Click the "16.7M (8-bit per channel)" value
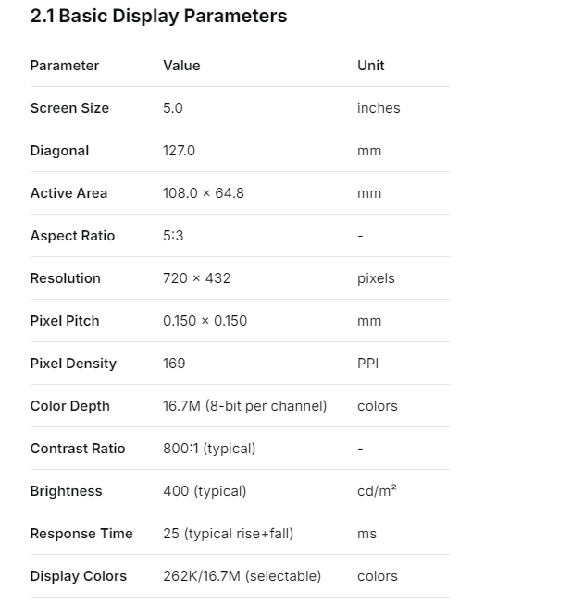 [x=244, y=406]
